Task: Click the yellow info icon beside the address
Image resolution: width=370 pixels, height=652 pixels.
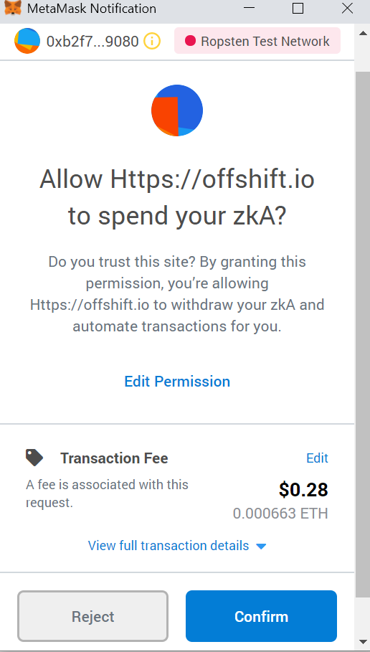Action: 152,41
